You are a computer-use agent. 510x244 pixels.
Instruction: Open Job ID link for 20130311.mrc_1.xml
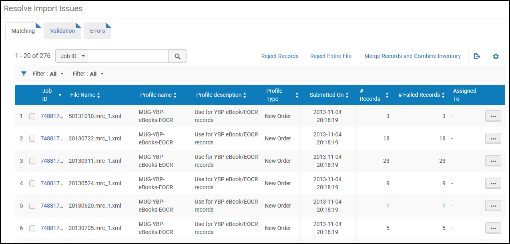coord(52,161)
